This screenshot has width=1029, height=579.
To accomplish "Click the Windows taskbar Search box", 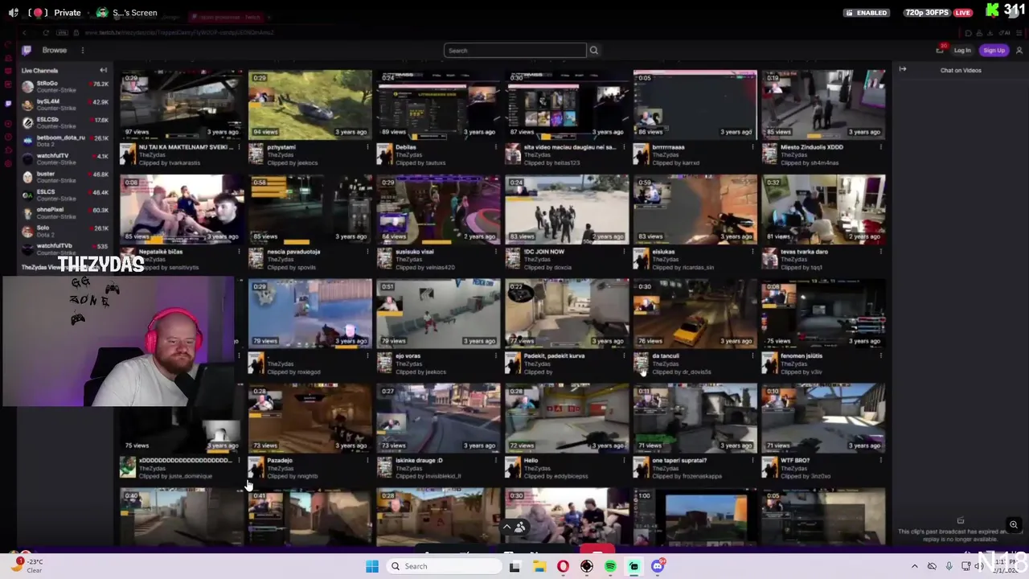I will click(443, 566).
